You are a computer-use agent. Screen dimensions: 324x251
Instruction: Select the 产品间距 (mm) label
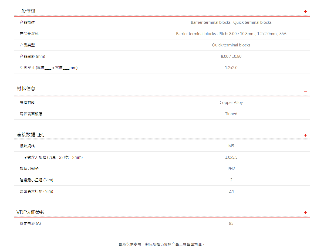tap(32, 56)
